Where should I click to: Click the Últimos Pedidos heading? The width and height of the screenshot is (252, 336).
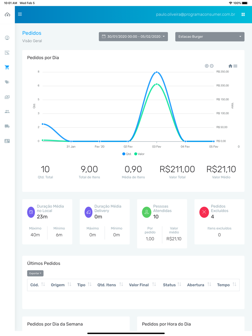pyautogui.click(x=44, y=263)
